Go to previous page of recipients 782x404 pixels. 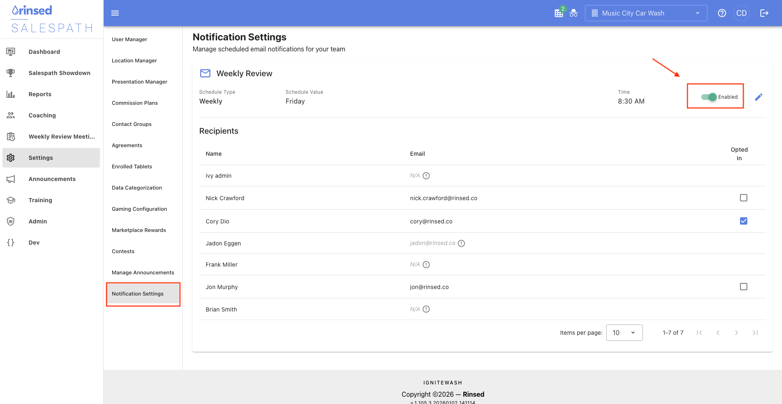click(x=718, y=333)
